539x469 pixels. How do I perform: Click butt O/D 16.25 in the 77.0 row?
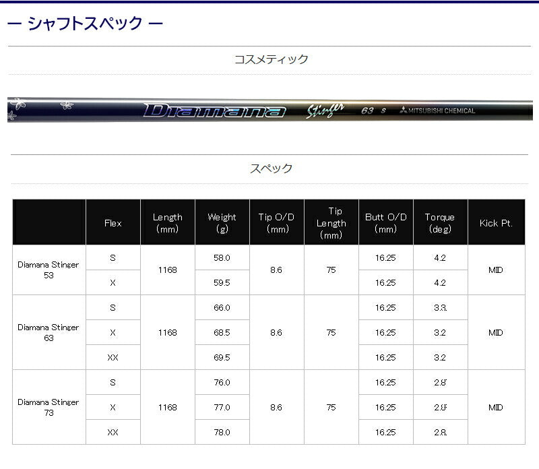[x=385, y=408]
